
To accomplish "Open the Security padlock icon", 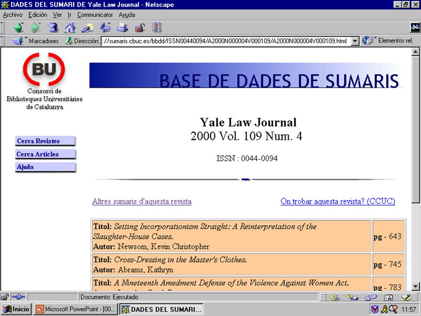I will (x=140, y=28).
